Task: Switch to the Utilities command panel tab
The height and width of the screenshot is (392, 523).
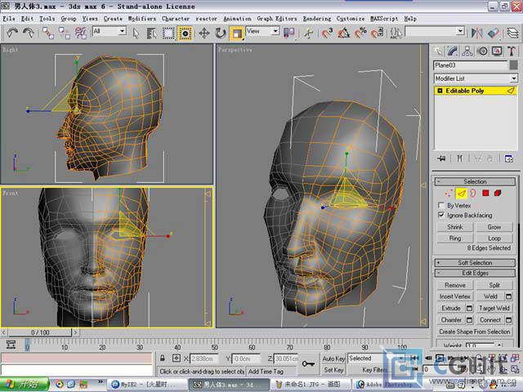Action: (512, 51)
